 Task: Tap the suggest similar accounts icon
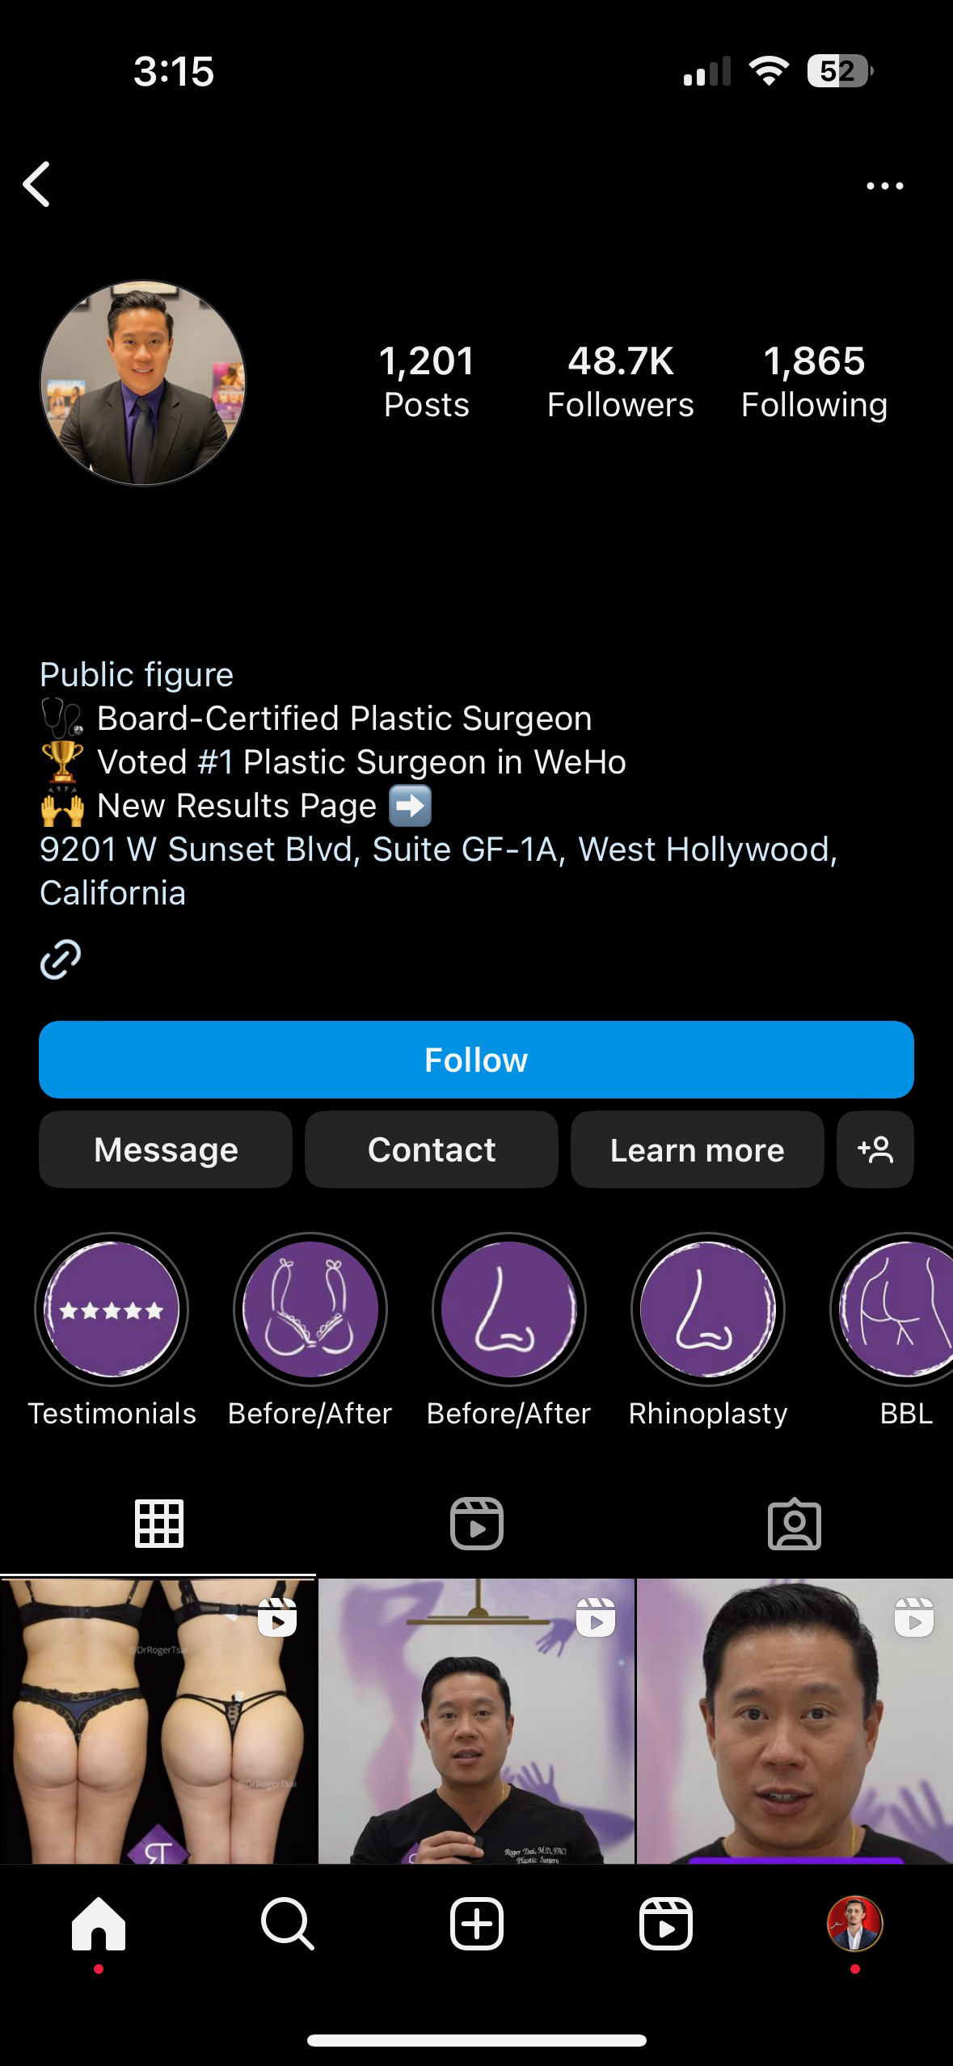click(x=875, y=1149)
